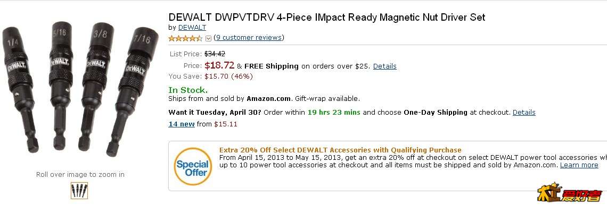This screenshot has height=205, width=607.
Task: Click Details link after One-Day Shipping
Action: 524,113
